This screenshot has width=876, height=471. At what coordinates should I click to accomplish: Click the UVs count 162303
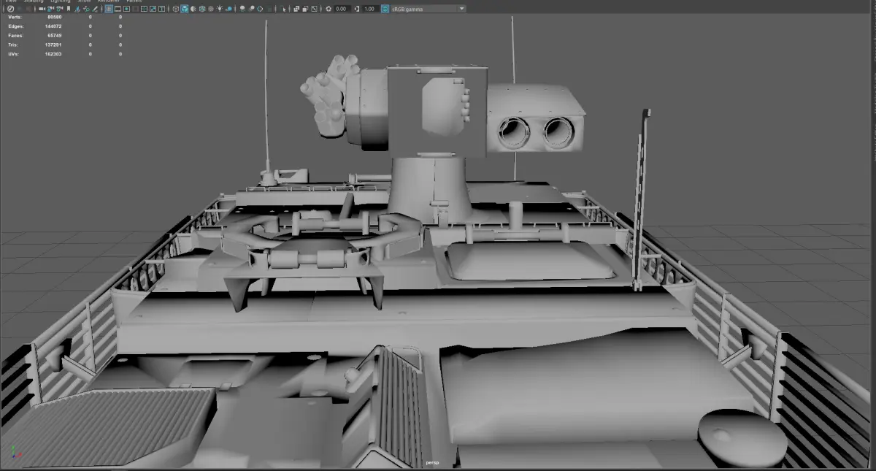tap(53, 54)
